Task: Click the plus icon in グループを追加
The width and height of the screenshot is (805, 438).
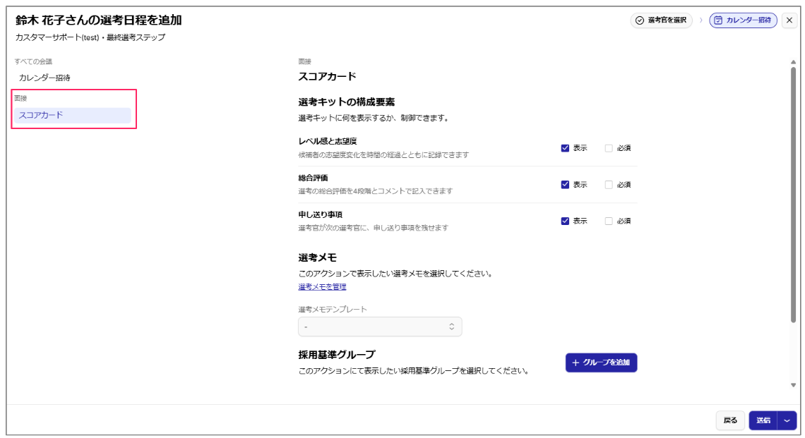Action: [576, 363]
